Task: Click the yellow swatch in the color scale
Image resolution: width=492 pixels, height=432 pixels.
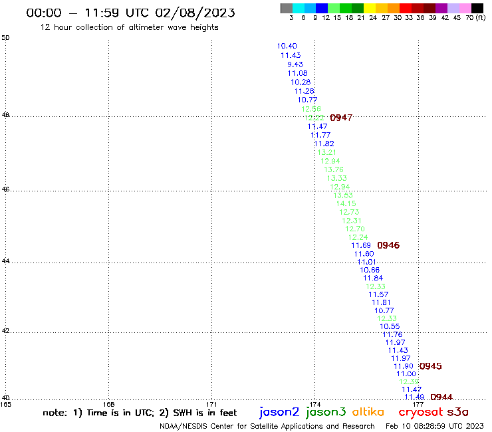Action: [370, 8]
